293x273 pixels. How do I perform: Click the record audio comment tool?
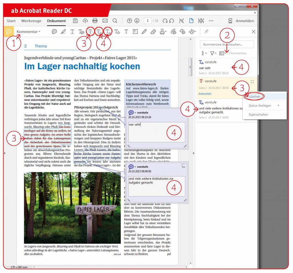click(182, 31)
